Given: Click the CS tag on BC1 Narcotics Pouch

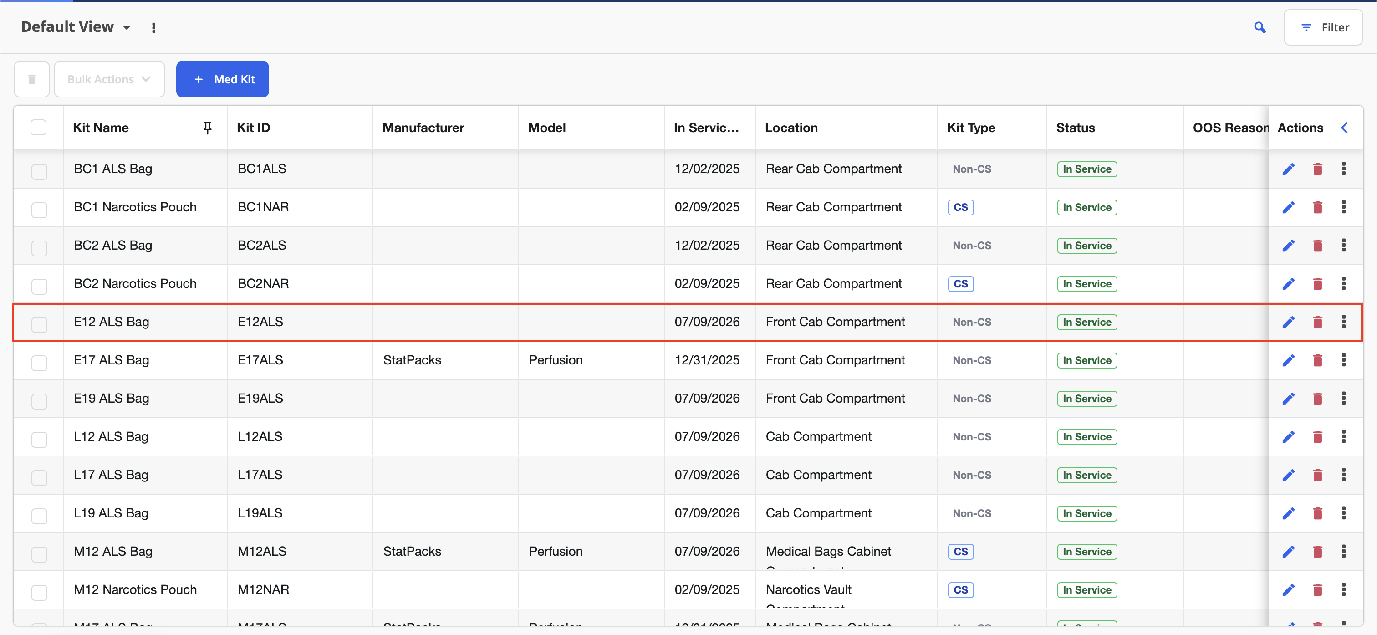Looking at the screenshot, I should [961, 207].
